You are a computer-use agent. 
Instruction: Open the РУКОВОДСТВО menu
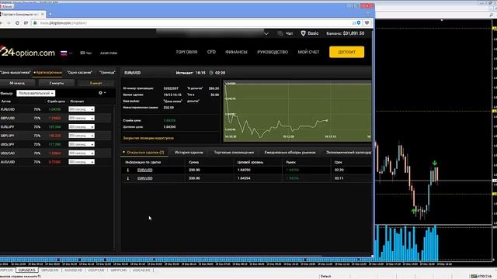pos(273,52)
